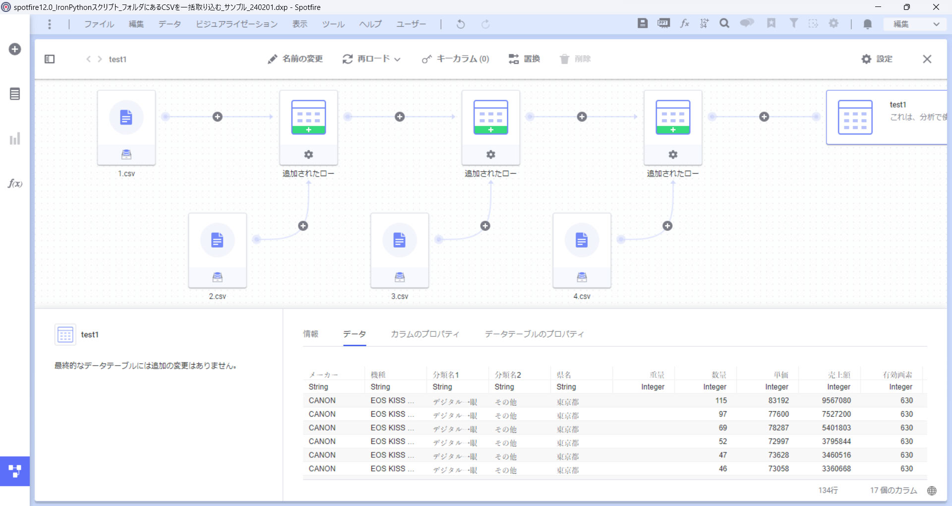The image size is (952, 506).
Task: Click the save icon in the top toolbar
Action: click(x=642, y=23)
